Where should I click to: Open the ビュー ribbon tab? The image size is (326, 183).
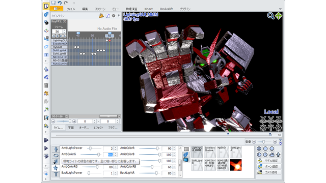tap(116, 9)
